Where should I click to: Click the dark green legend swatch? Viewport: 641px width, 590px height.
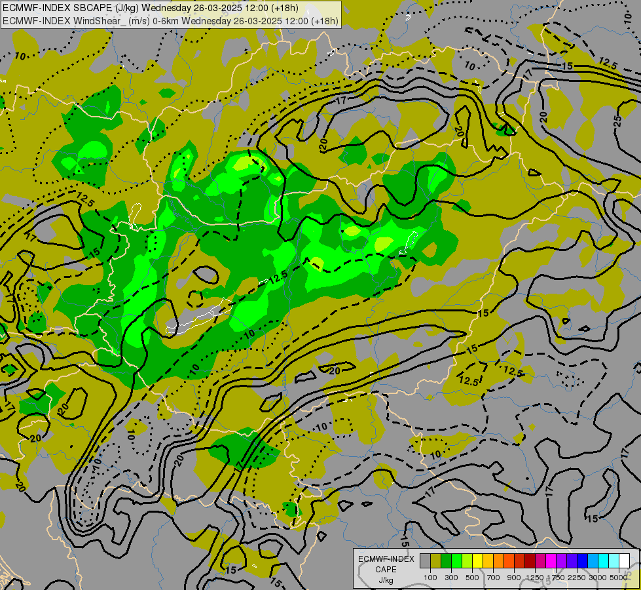click(446, 561)
